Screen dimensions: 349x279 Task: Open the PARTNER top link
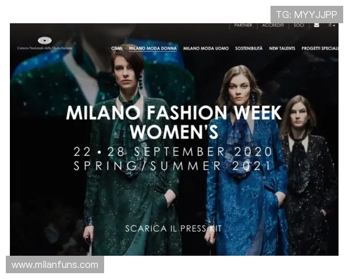pyautogui.click(x=243, y=26)
